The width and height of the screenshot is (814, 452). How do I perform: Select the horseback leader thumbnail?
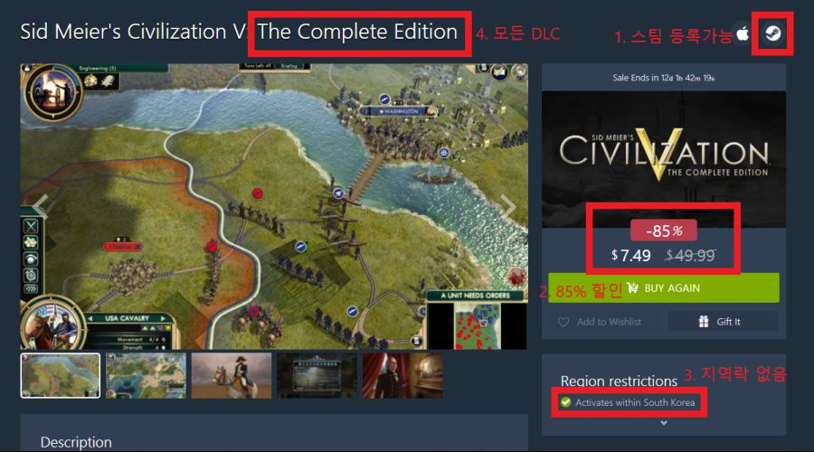pyautogui.click(x=232, y=376)
